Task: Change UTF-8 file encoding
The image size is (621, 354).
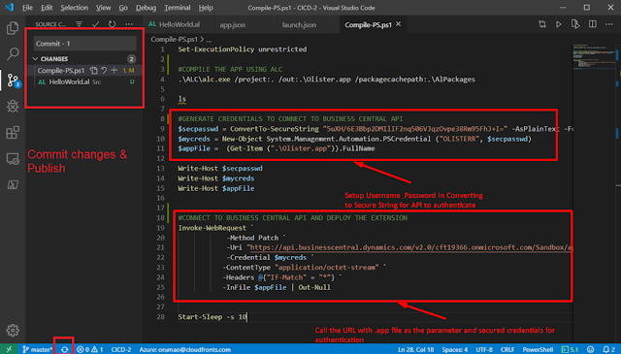Action: [x=484, y=349]
